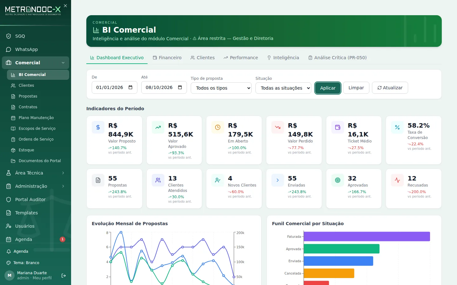457x285 pixels.
Task: Open Mariana Duarte profile link
Action: [34, 275]
